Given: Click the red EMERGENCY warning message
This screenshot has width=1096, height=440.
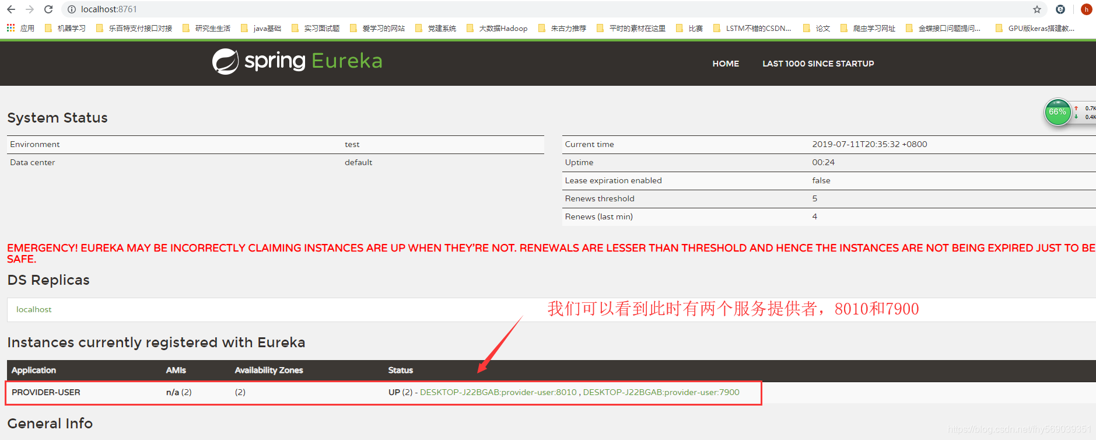Looking at the screenshot, I should pos(551,253).
